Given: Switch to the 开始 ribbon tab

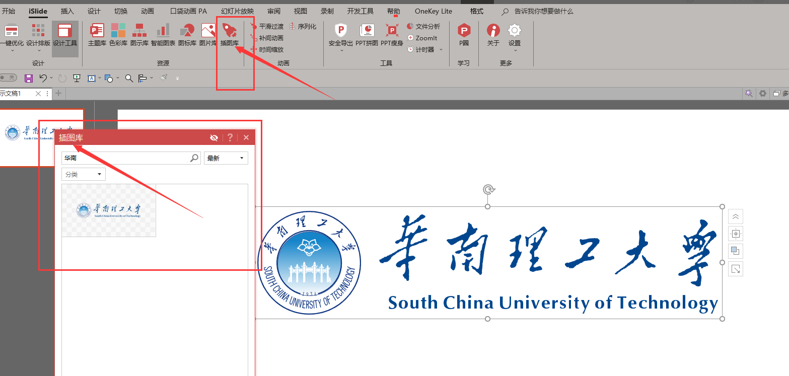Looking at the screenshot, I should [x=9, y=11].
